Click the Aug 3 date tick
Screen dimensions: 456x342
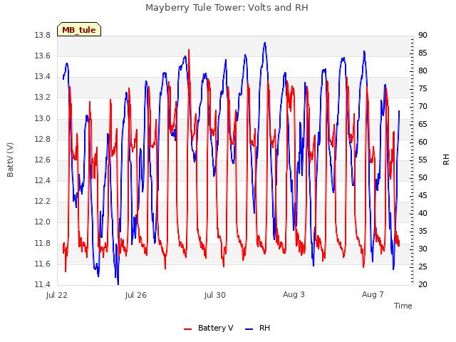[294, 294]
